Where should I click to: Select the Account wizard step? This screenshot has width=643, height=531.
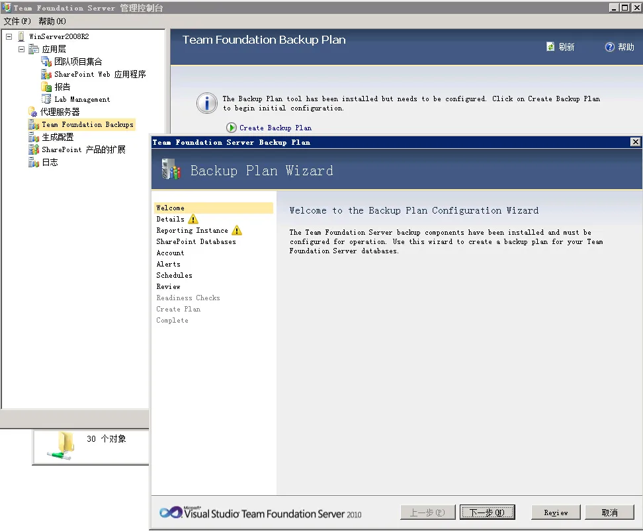[170, 253]
